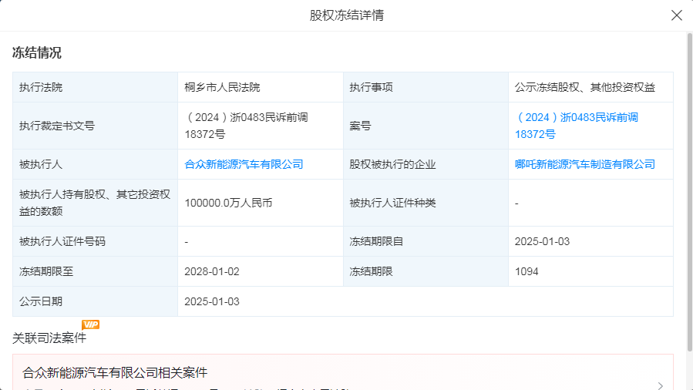Select the court name 桐乡市人民法院

coord(223,87)
